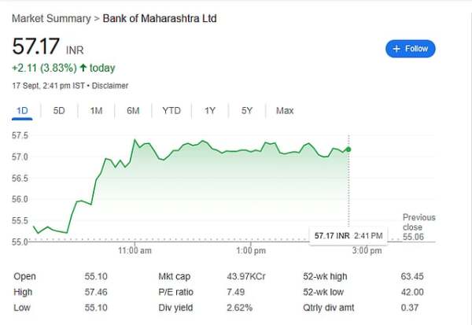Select the 1D time range tab
Screen dimensions: 472x325
tap(22, 111)
